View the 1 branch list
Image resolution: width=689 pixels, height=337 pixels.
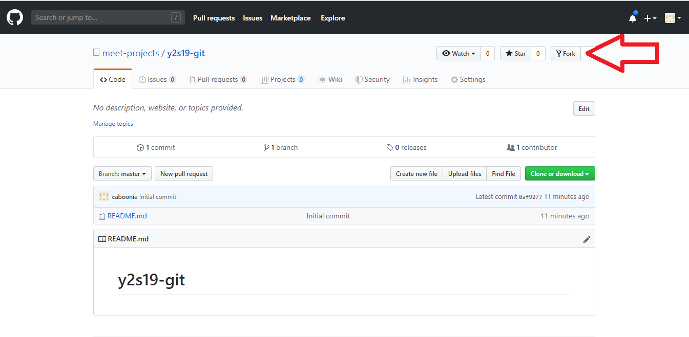click(x=281, y=147)
